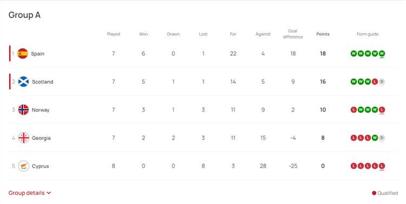
Task: Click the Form guide column header
Action: [368, 34]
